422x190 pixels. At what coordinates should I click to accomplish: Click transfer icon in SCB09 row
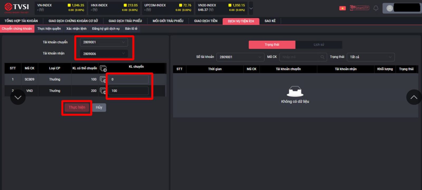coord(103,79)
